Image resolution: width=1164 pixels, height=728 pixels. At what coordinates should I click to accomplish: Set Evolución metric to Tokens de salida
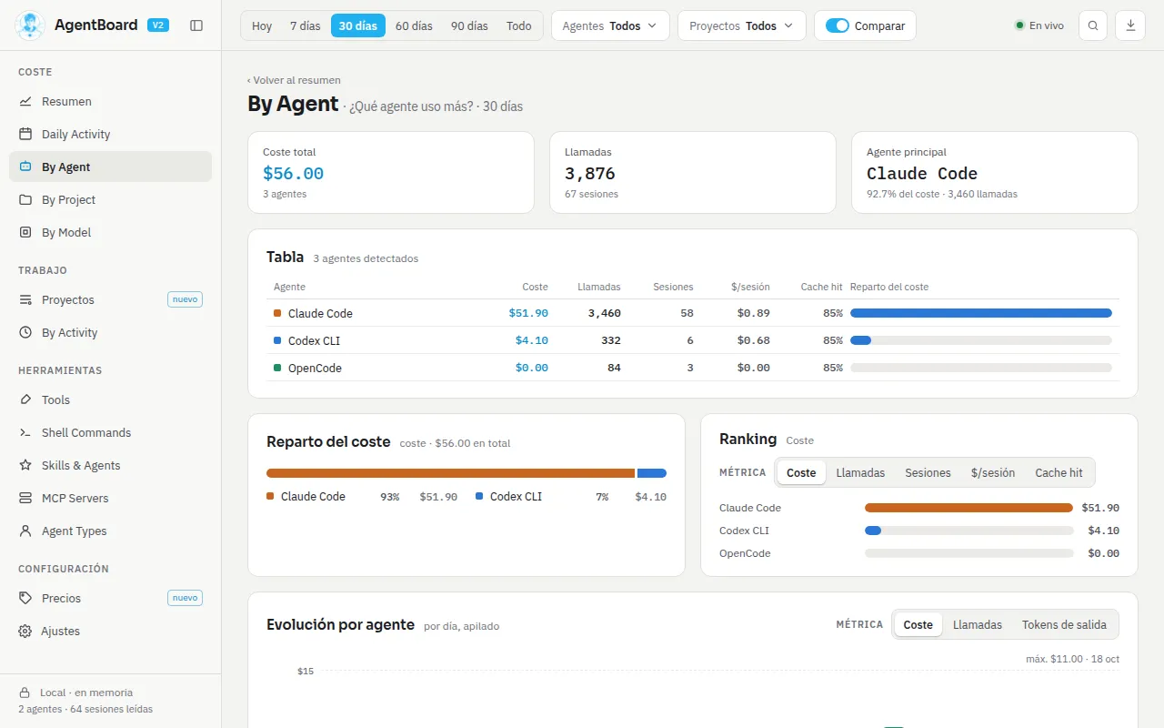click(x=1064, y=624)
